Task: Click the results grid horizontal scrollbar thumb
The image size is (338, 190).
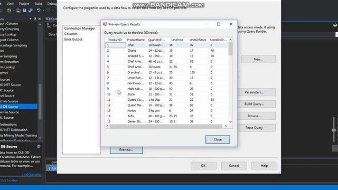Action: 166,126
